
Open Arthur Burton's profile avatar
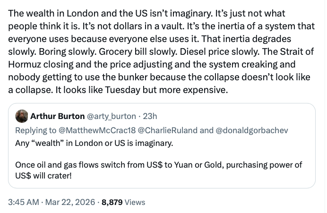22,116
